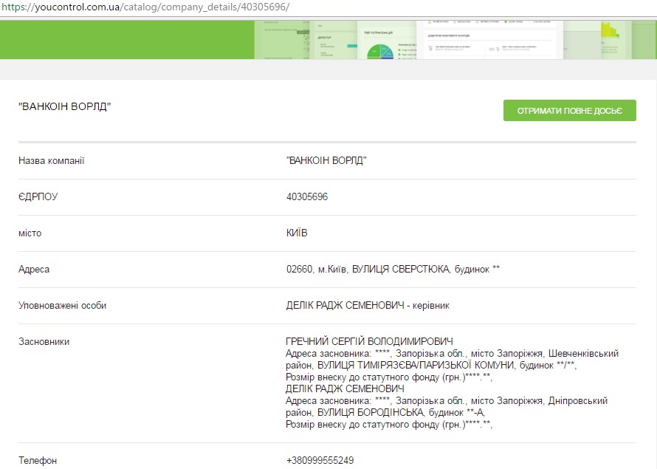Click the Уповноважені особи row label

click(62, 306)
